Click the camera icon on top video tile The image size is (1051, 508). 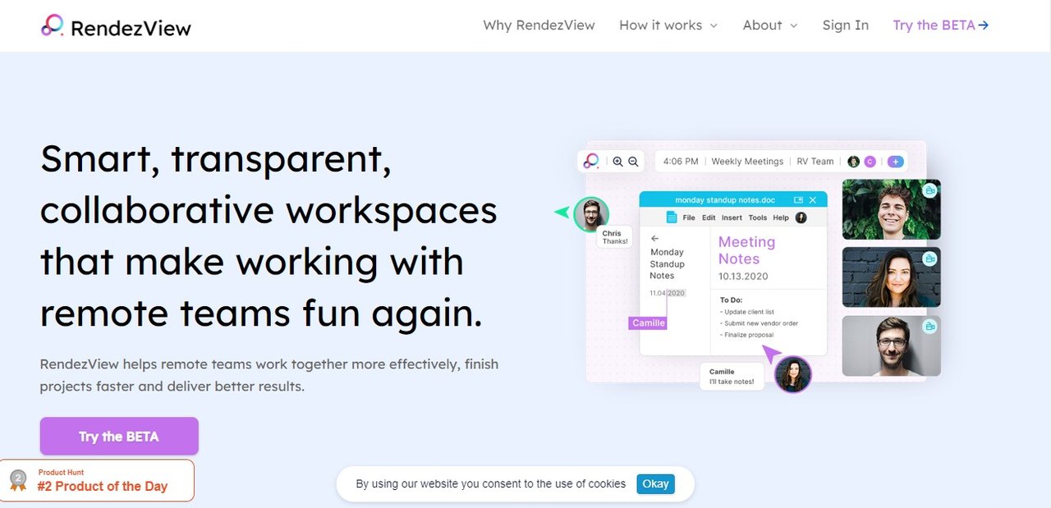[930, 190]
